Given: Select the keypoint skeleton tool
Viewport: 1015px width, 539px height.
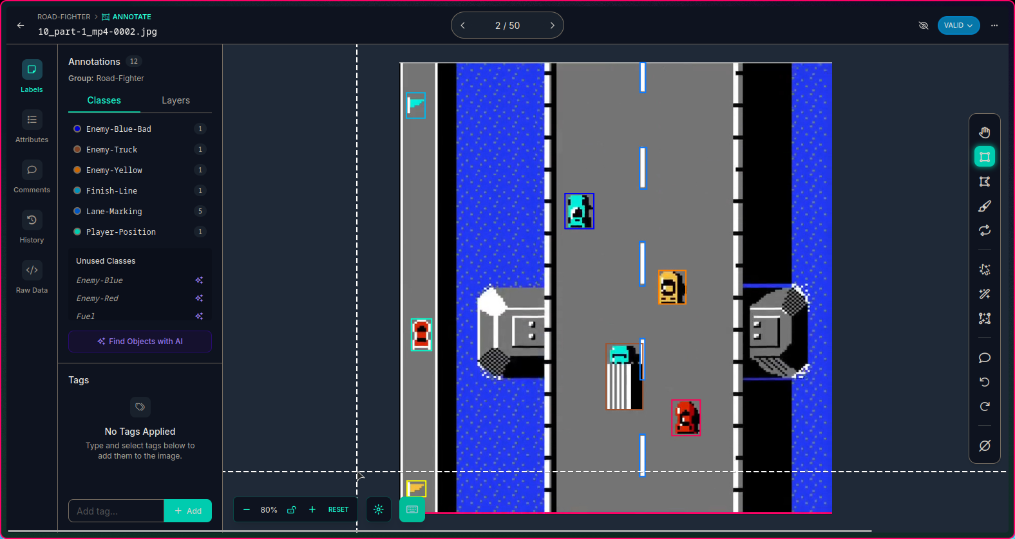Looking at the screenshot, I should tap(985, 318).
